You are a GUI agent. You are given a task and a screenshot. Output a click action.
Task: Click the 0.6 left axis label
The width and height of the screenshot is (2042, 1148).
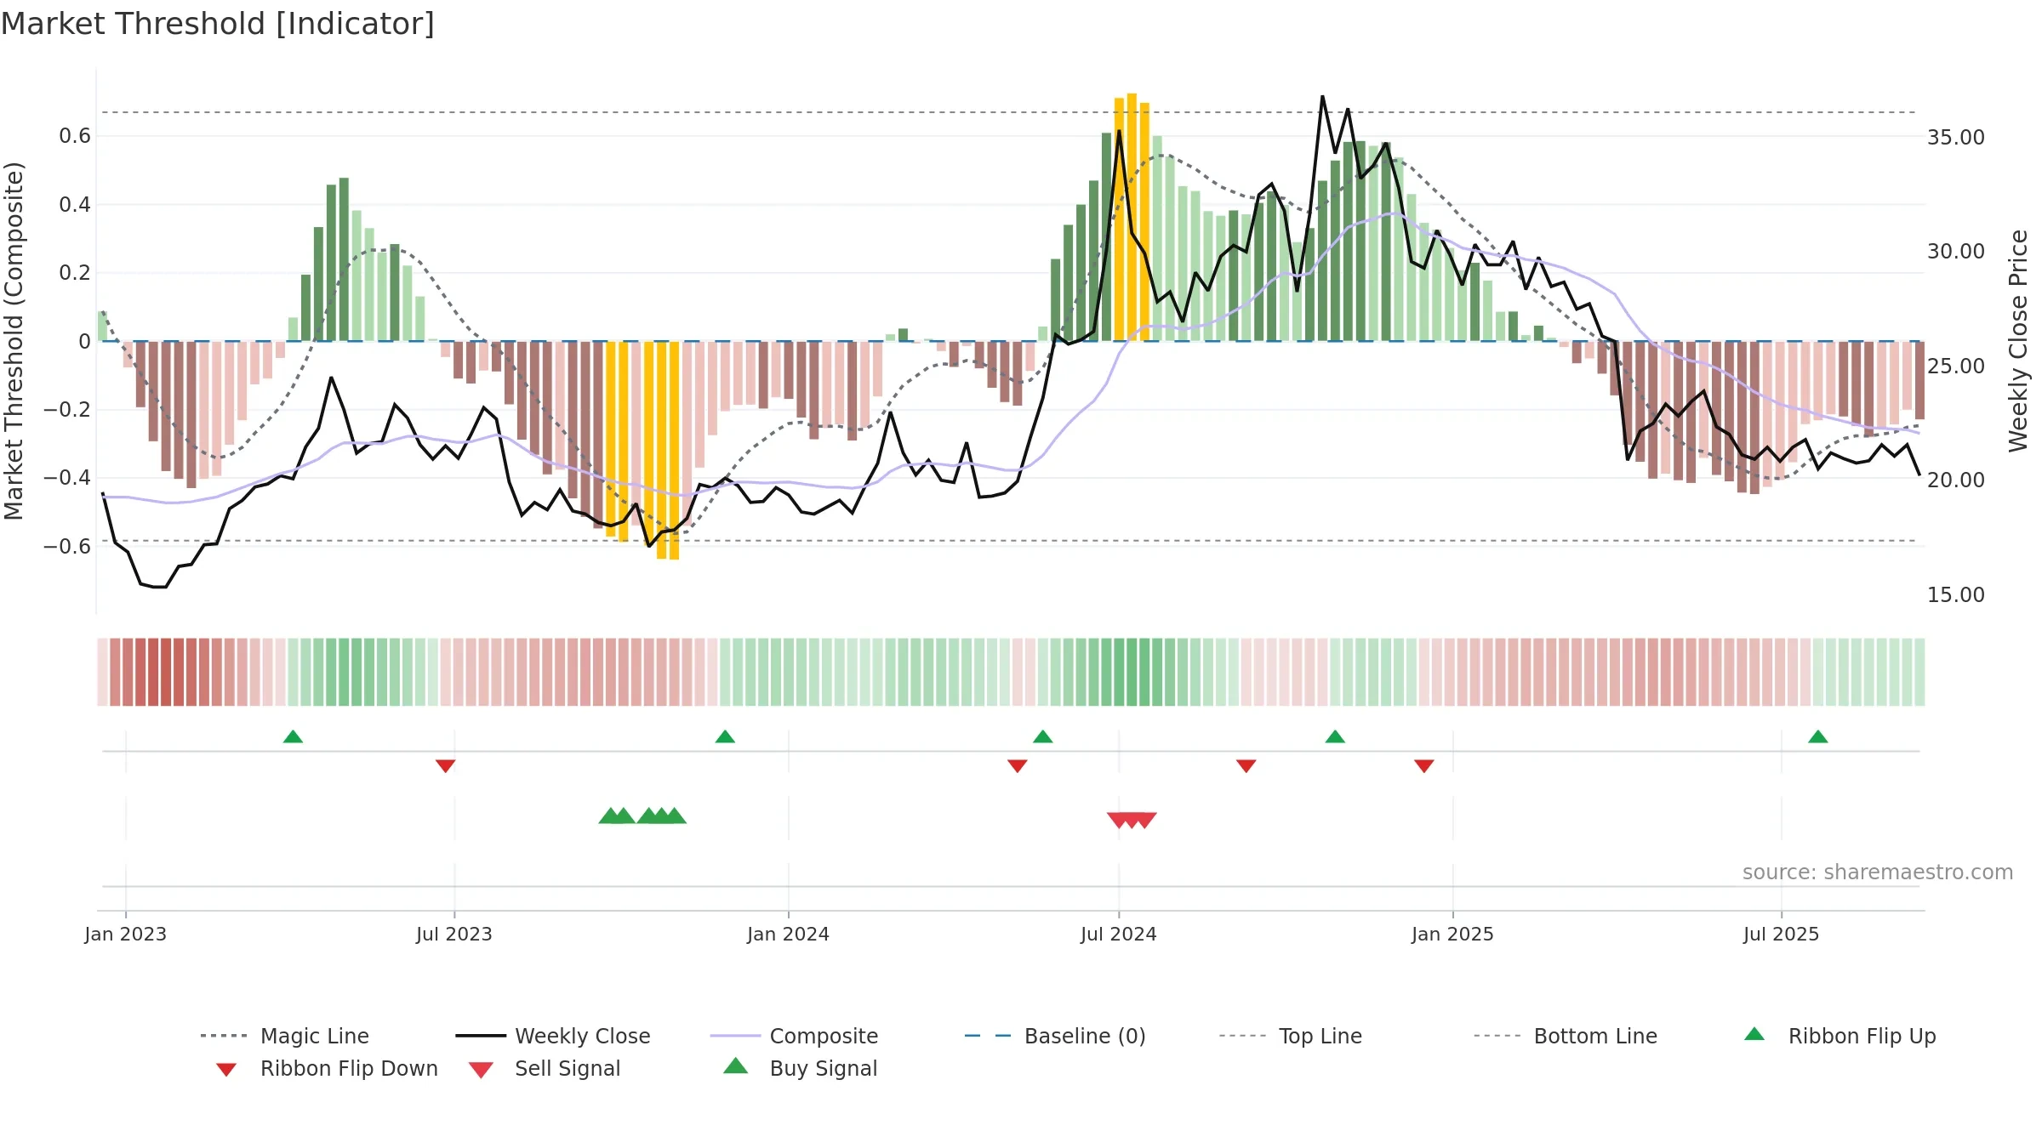click(x=75, y=136)
